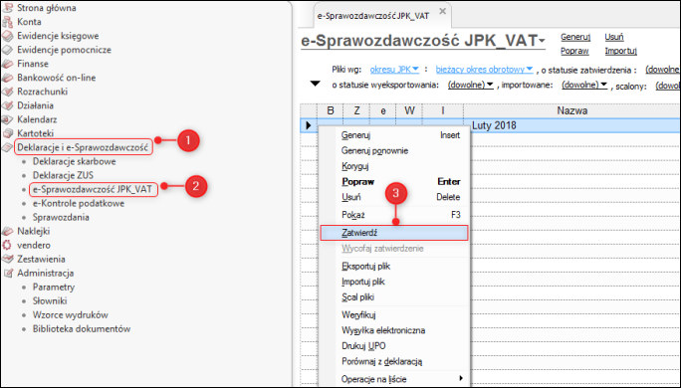This screenshot has height=388, width=681.
Task: Choose Importuj plik in context menu
Action: pyautogui.click(x=394, y=282)
